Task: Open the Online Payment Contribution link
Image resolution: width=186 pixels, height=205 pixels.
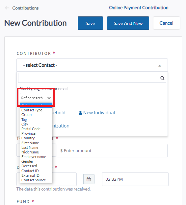Action: coord(139,8)
